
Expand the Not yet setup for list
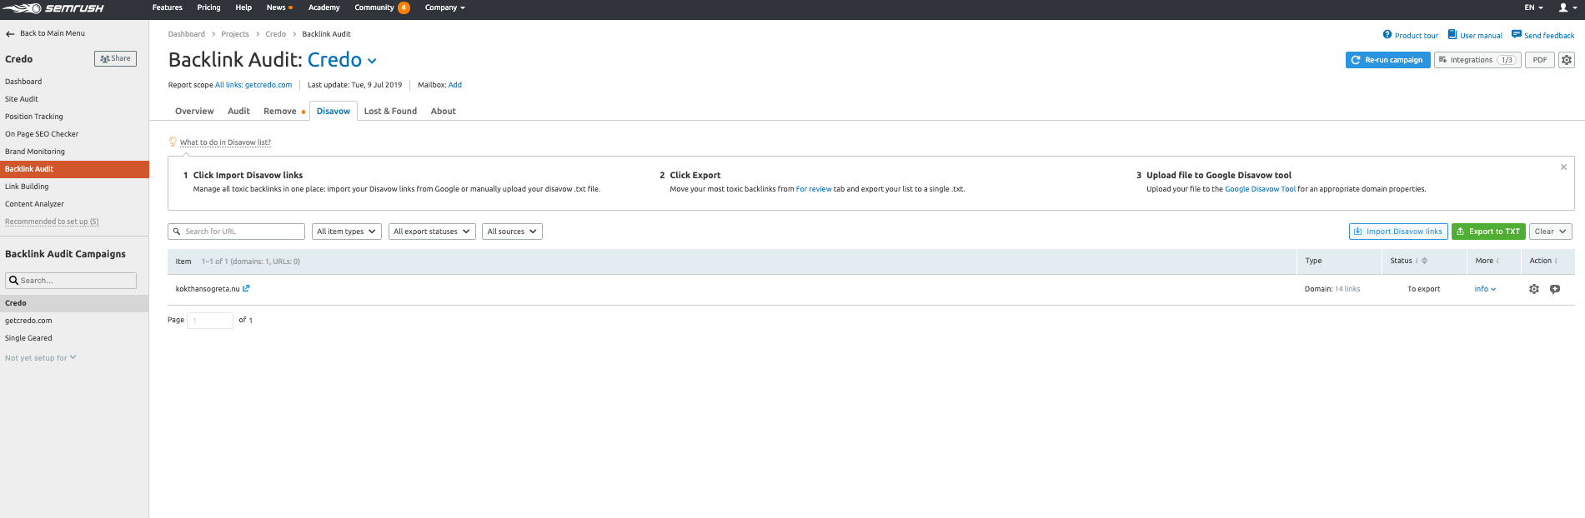coord(41,358)
